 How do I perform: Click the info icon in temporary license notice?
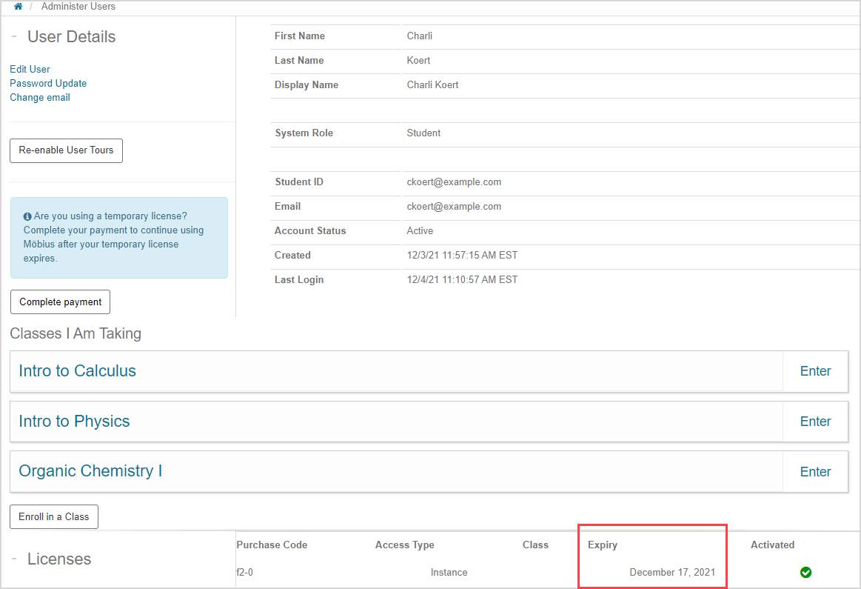pos(27,216)
